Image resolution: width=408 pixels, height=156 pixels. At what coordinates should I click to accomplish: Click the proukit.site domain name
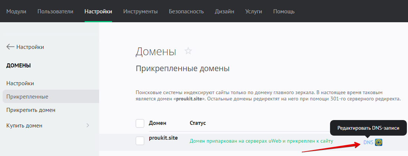[x=163, y=138]
